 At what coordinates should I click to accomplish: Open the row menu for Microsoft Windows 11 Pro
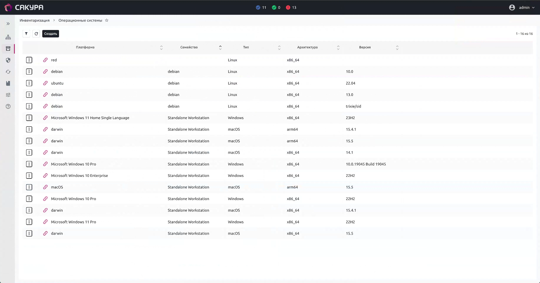tap(29, 222)
